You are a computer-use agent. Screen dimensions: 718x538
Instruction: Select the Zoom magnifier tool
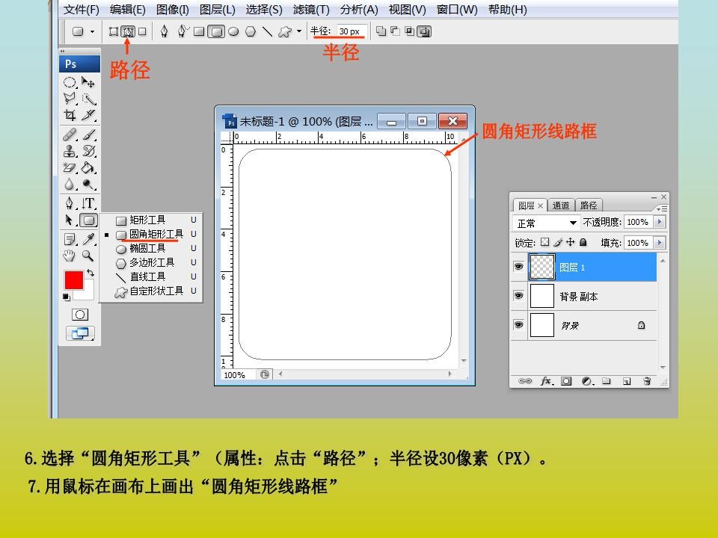tap(88, 256)
